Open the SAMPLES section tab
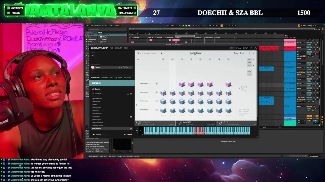This screenshot has height=182, width=325. tap(196, 123)
